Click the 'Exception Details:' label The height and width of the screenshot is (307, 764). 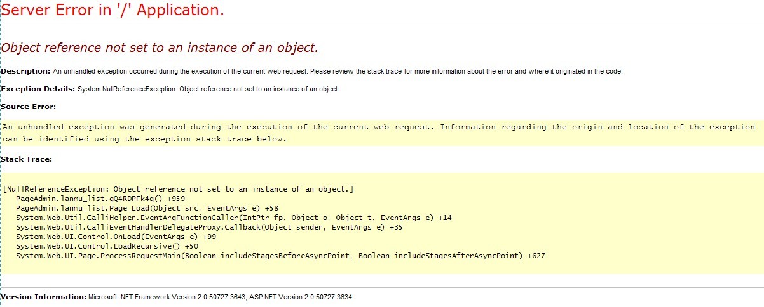(38, 89)
